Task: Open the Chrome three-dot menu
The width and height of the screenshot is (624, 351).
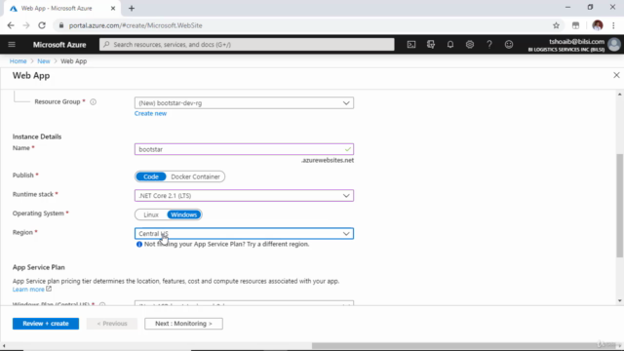Action: click(613, 25)
